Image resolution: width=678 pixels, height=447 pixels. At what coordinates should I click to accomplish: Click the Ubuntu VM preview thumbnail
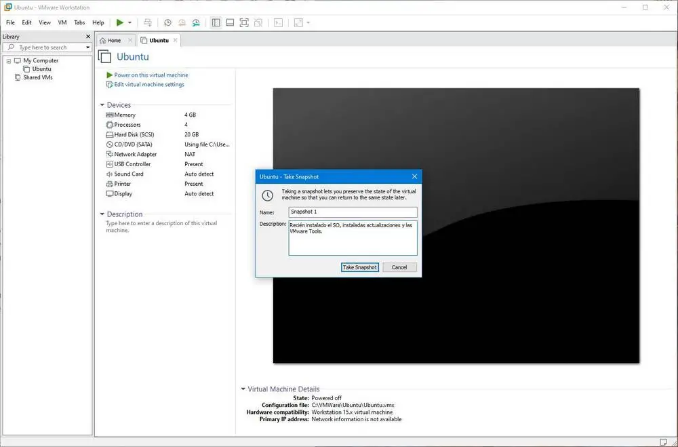[x=456, y=225]
